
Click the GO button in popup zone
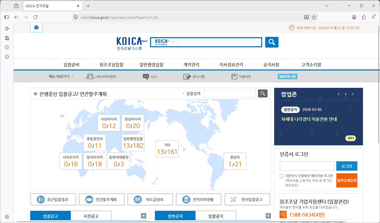coord(351,138)
